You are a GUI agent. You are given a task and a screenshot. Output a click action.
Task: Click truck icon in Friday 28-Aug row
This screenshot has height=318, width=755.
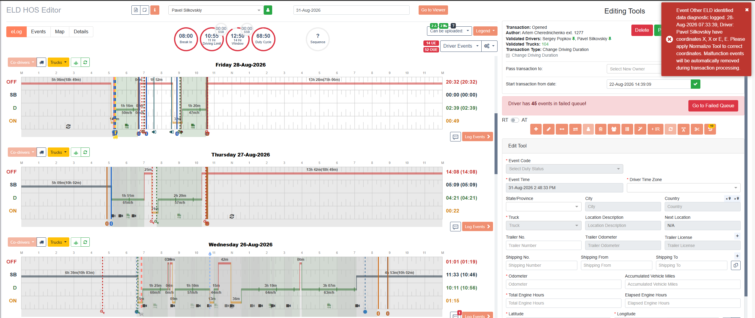point(42,62)
